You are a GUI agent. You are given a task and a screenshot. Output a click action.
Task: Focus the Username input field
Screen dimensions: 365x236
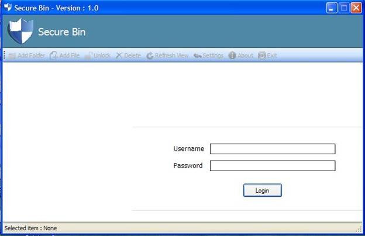coord(273,149)
